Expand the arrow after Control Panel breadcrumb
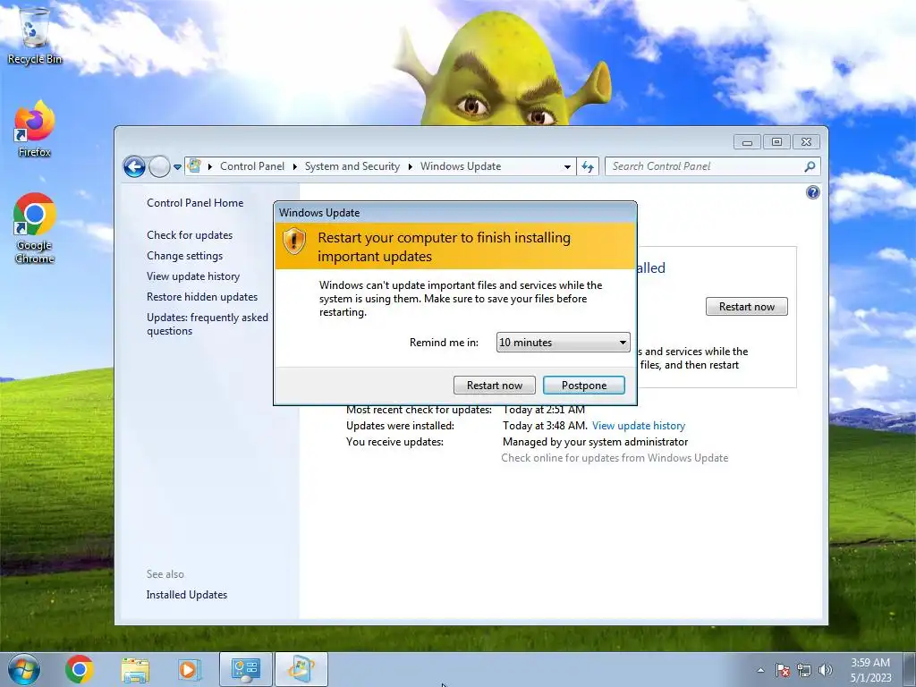Screen dimensions: 916x687 coord(294,166)
